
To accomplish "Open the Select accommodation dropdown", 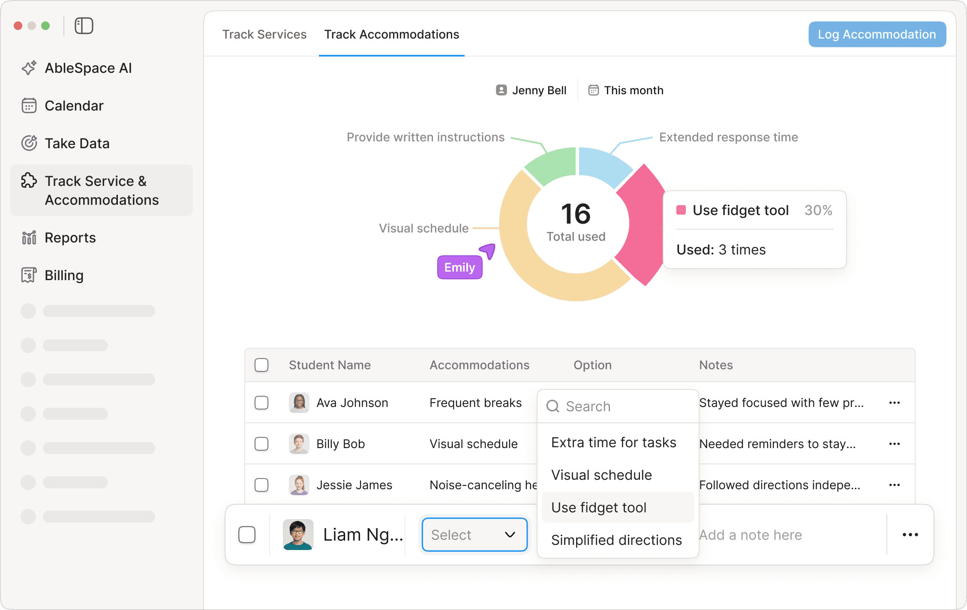I will coord(474,535).
